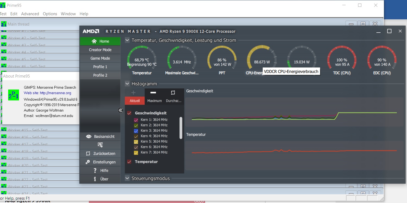Collapse the Histogramm section
The image size is (407, 203).
tap(127, 84)
